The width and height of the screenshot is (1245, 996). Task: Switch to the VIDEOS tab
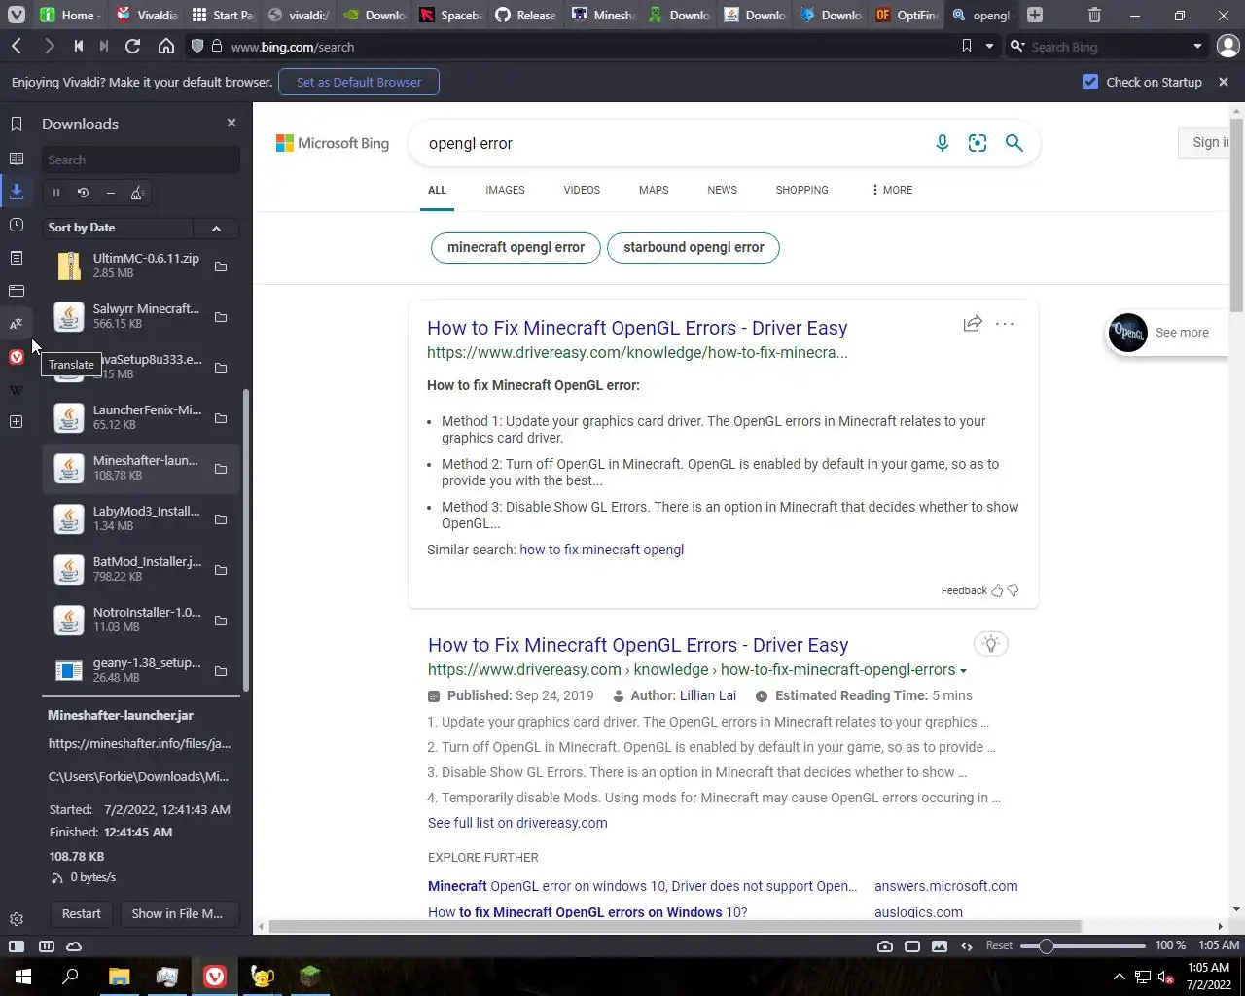point(582,190)
